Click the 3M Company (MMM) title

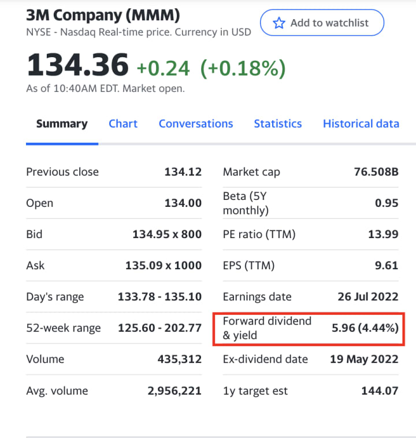(103, 16)
